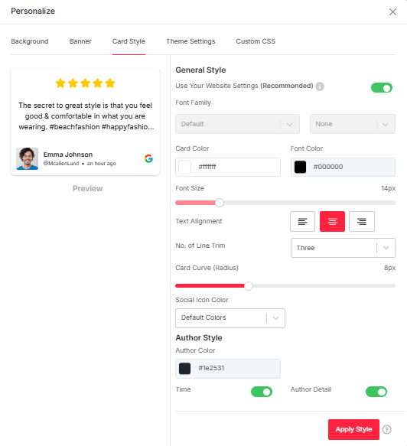Screen dimensions: 407x446
Task: Toggle the Time switch
Action: tap(262, 392)
